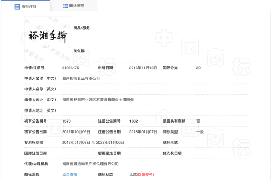Viewport: 276px width, 180px height.
Task: Select trademark type value 一般
Action: (x=200, y=132)
